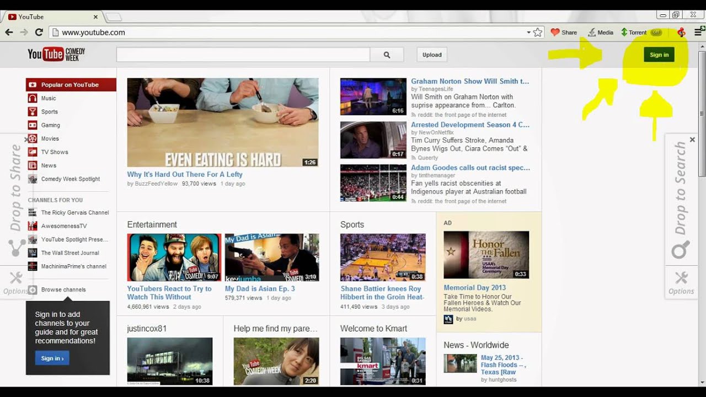Open Shane Battier knees Roy Hibbert video
The image size is (706, 397).
pos(382,293)
